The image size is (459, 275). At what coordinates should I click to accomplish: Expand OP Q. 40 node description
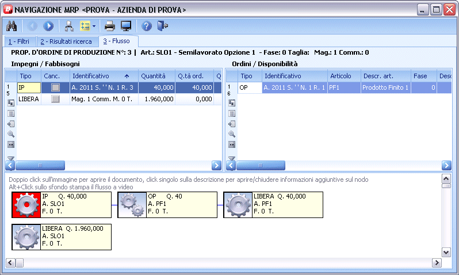click(x=182, y=205)
